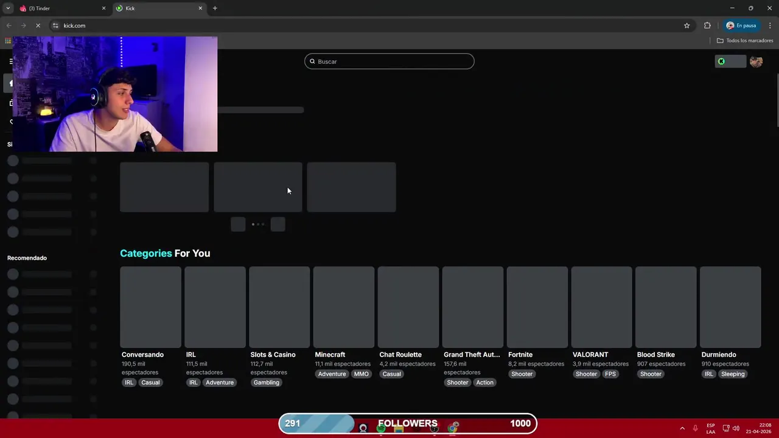The image size is (779, 438).
Task: Click the Buscar search field
Action: point(389,61)
